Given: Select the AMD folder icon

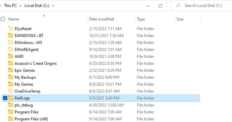Looking at the screenshot, I should pyautogui.click(x=11, y=56).
